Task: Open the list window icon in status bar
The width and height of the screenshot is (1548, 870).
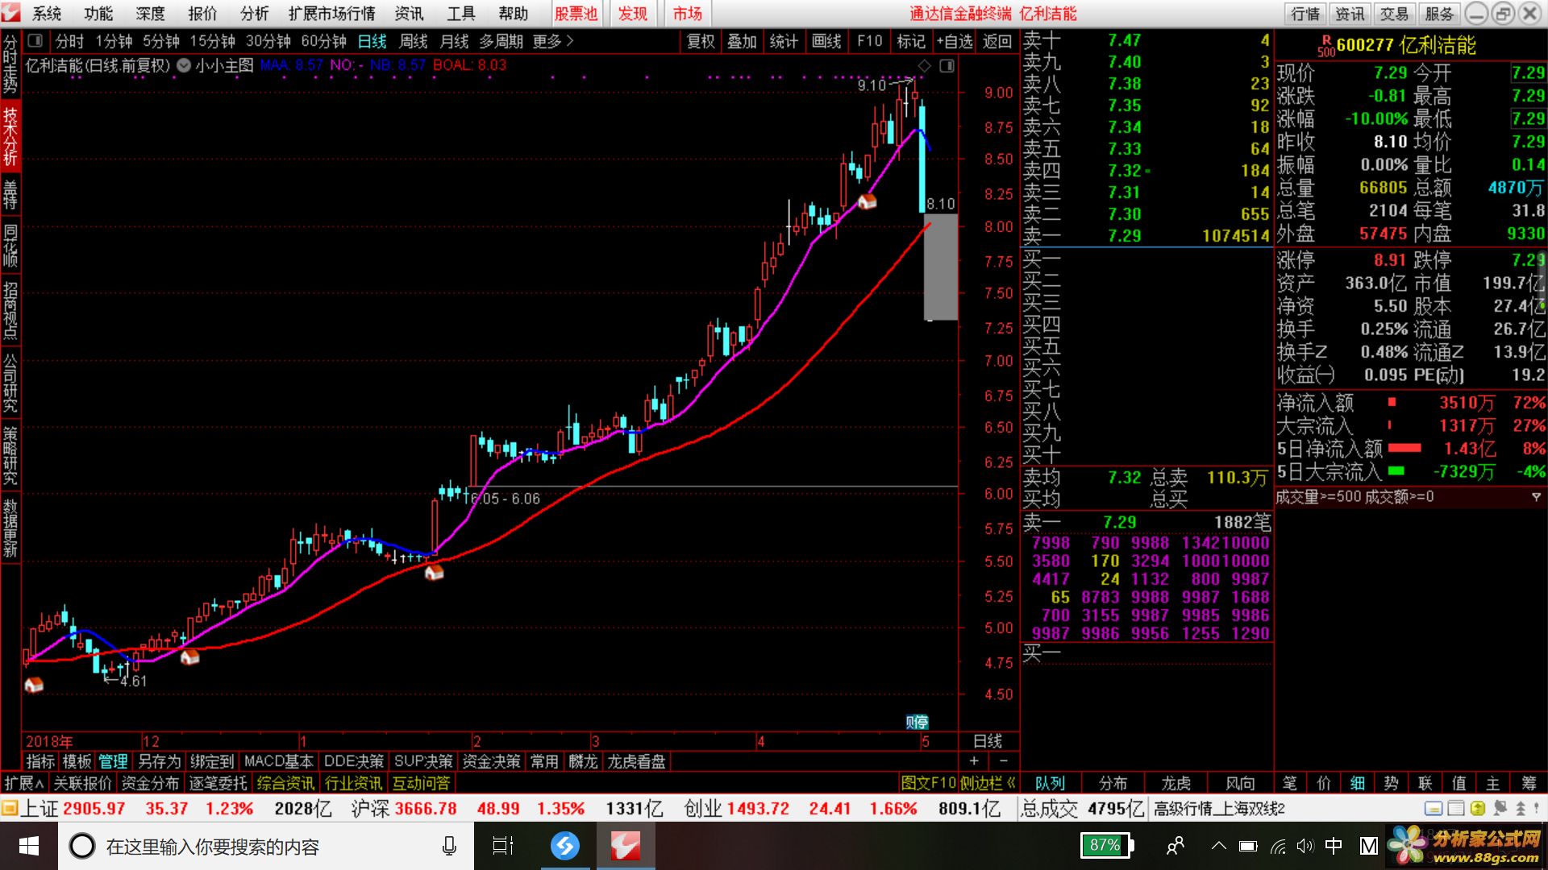Action: click(x=1456, y=808)
